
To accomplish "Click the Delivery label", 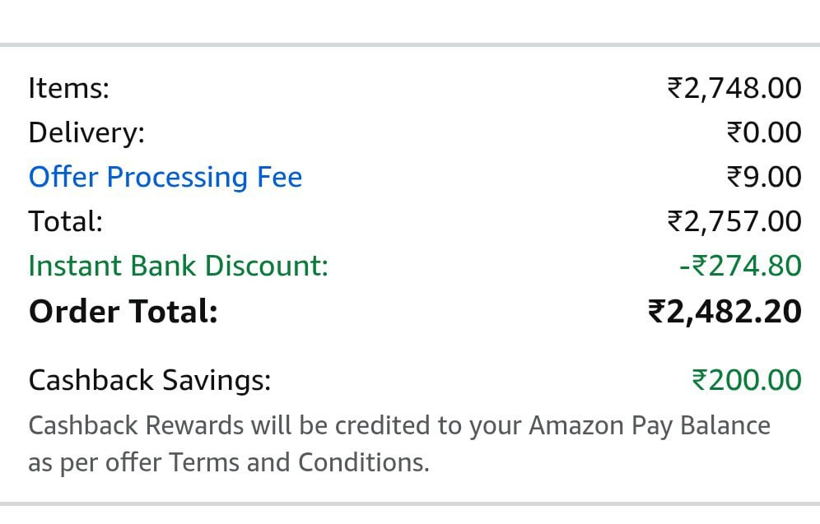I will click(x=86, y=132).
